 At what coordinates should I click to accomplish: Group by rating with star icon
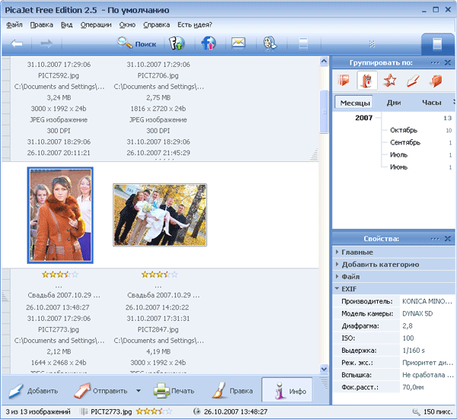[390, 81]
